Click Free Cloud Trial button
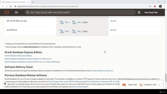 (151, 13)
